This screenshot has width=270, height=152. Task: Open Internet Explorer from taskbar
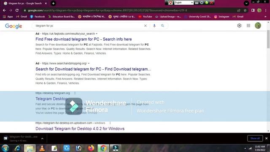17,148
